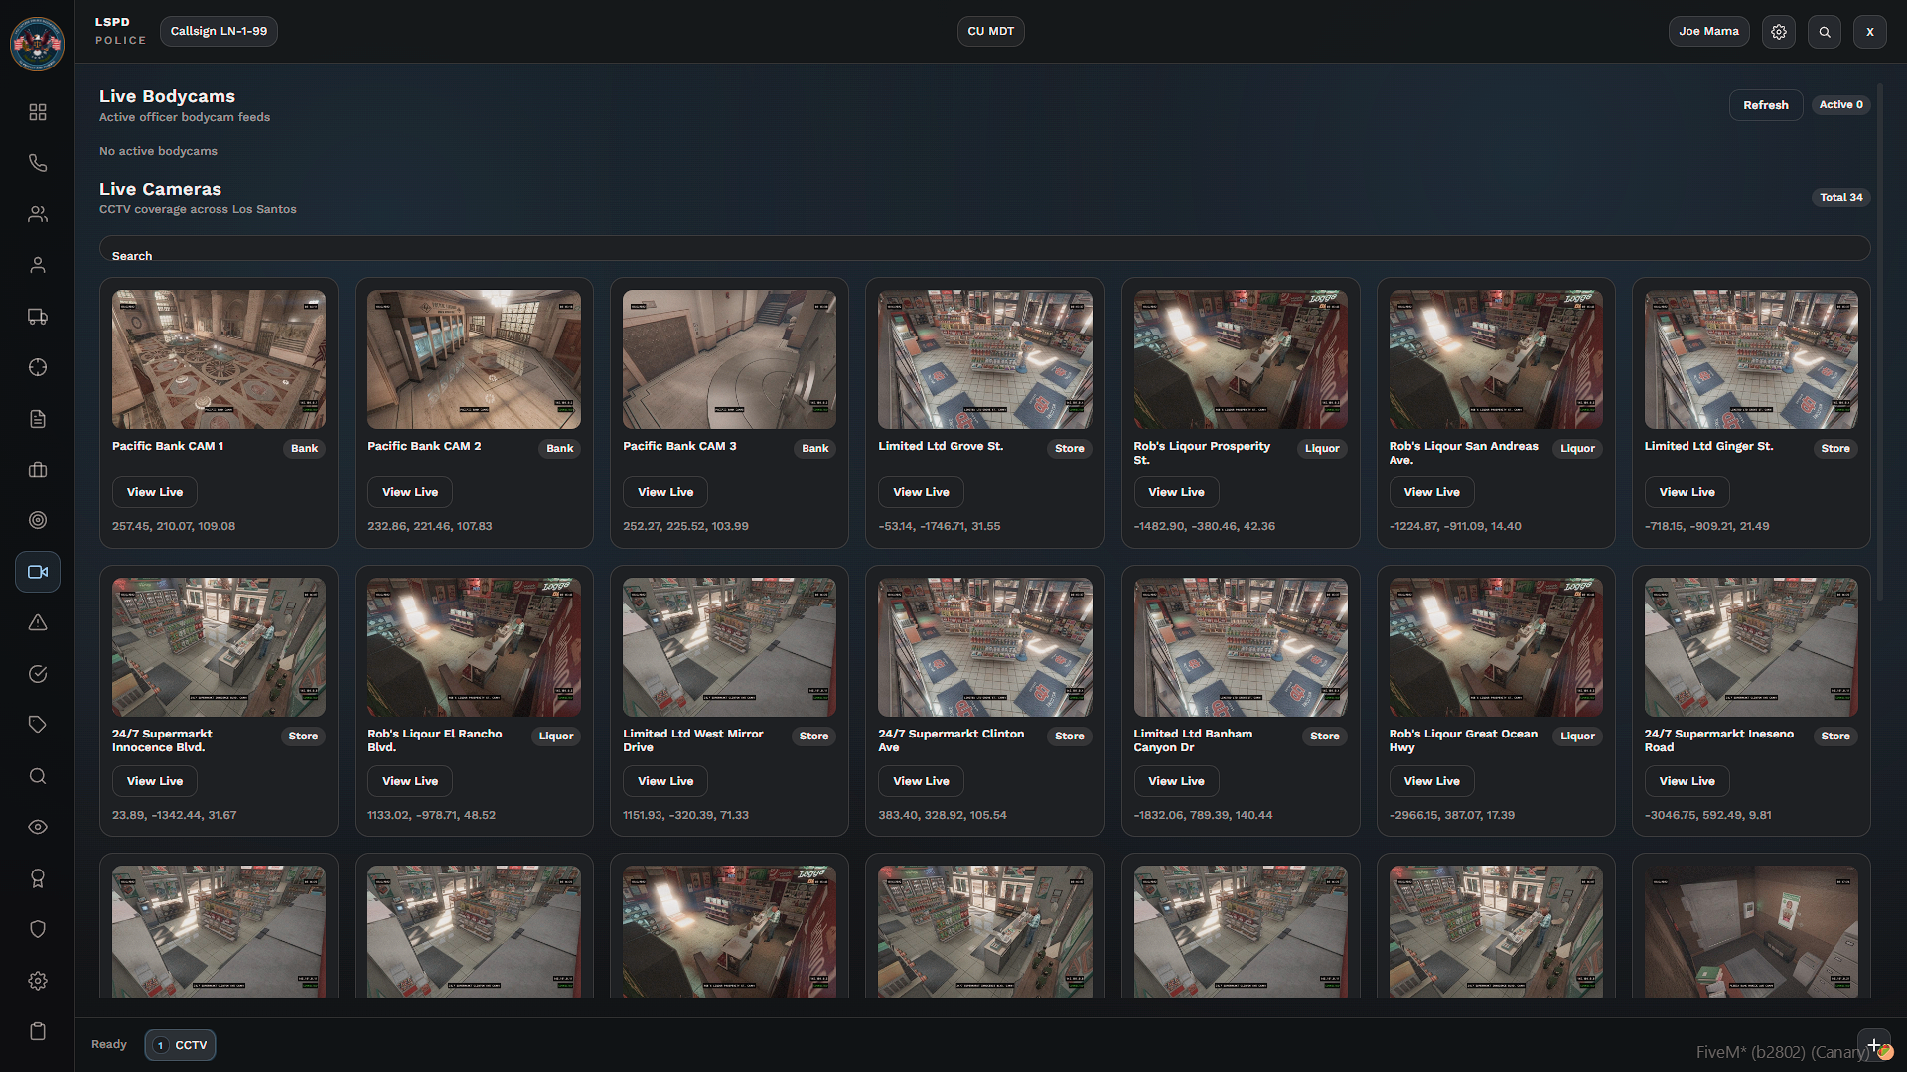View live feed of Pacific Bank CAM 1

coord(155,492)
